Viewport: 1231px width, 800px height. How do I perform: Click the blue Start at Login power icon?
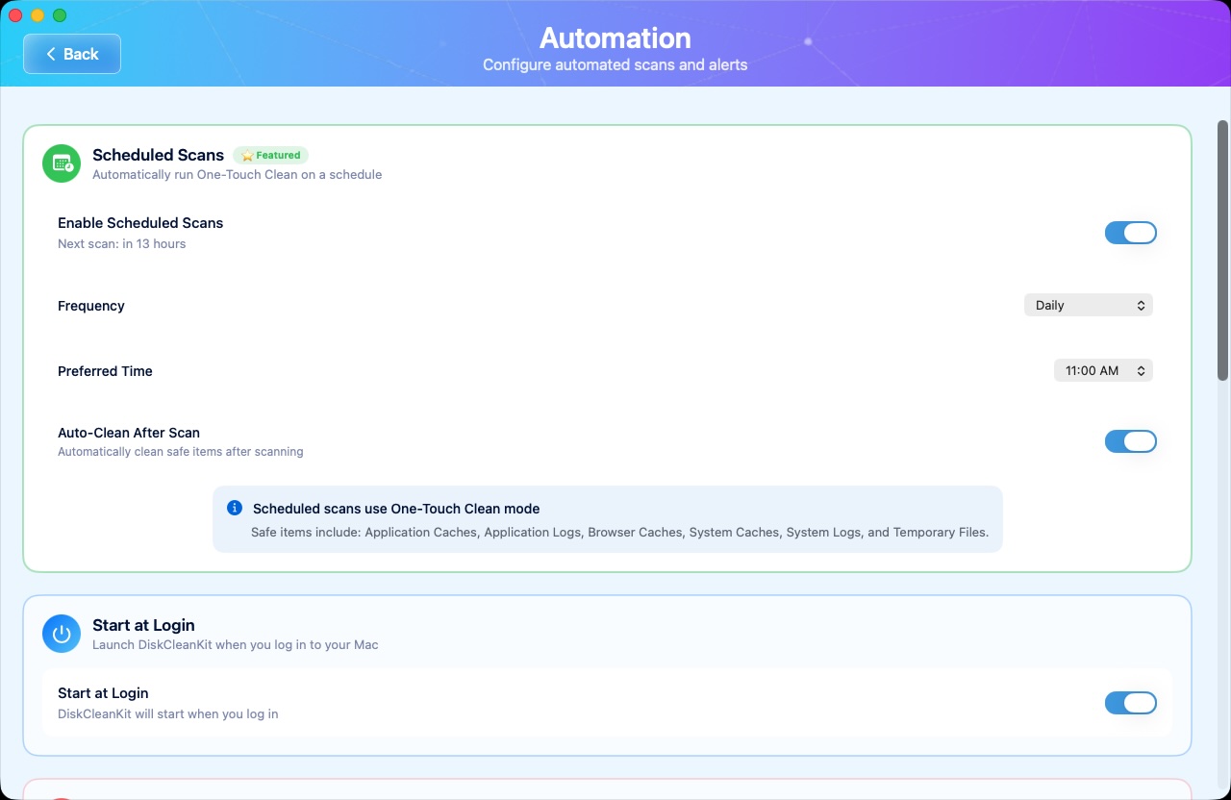click(62, 634)
